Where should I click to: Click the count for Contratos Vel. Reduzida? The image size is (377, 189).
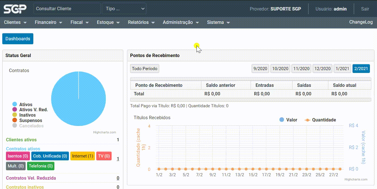[118, 178]
